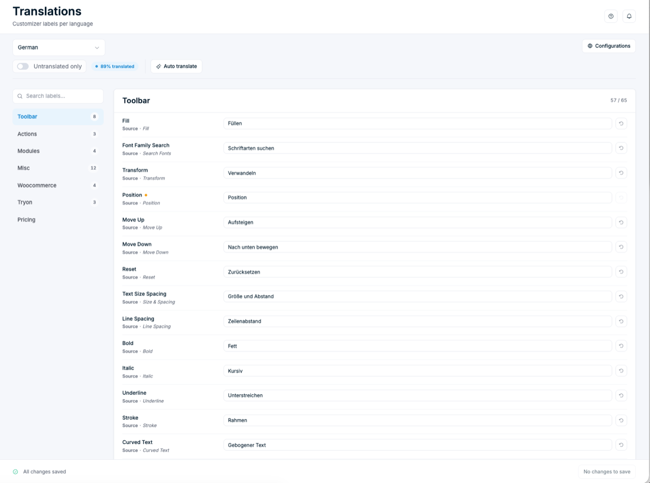The height and width of the screenshot is (483, 650).
Task: Edit the Fett translation field
Action: point(418,346)
